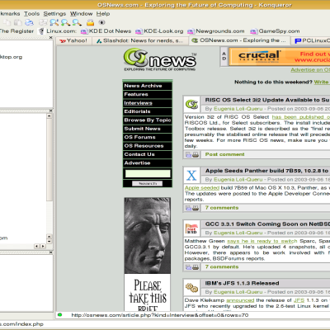Click email icon under RISC OS article
This screenshot has width=330, height=330.
click(189, 155)
